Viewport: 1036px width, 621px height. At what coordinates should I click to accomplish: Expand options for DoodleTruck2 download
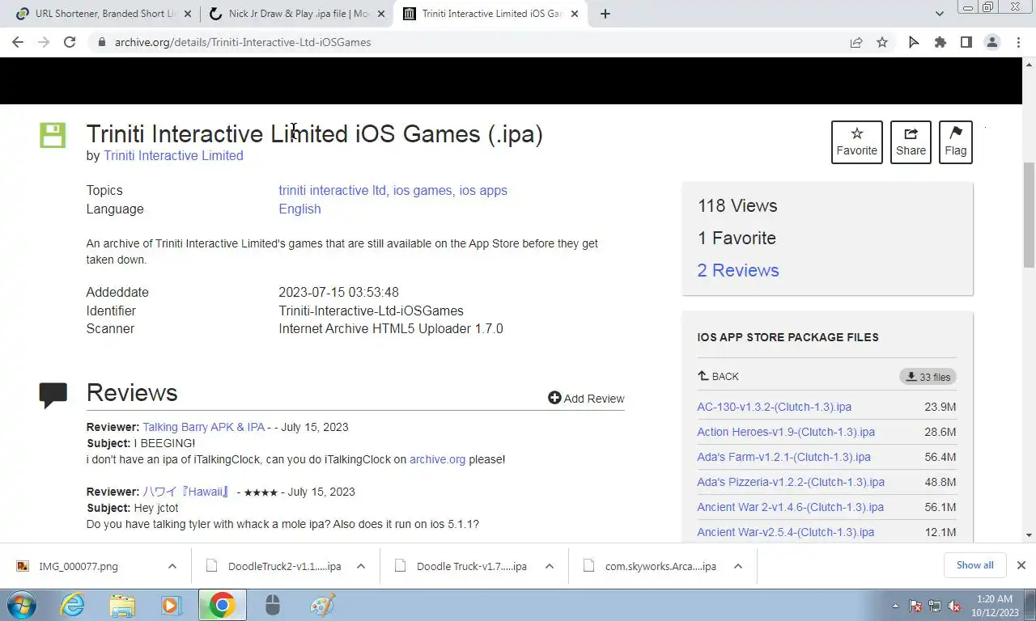point(361,566)
